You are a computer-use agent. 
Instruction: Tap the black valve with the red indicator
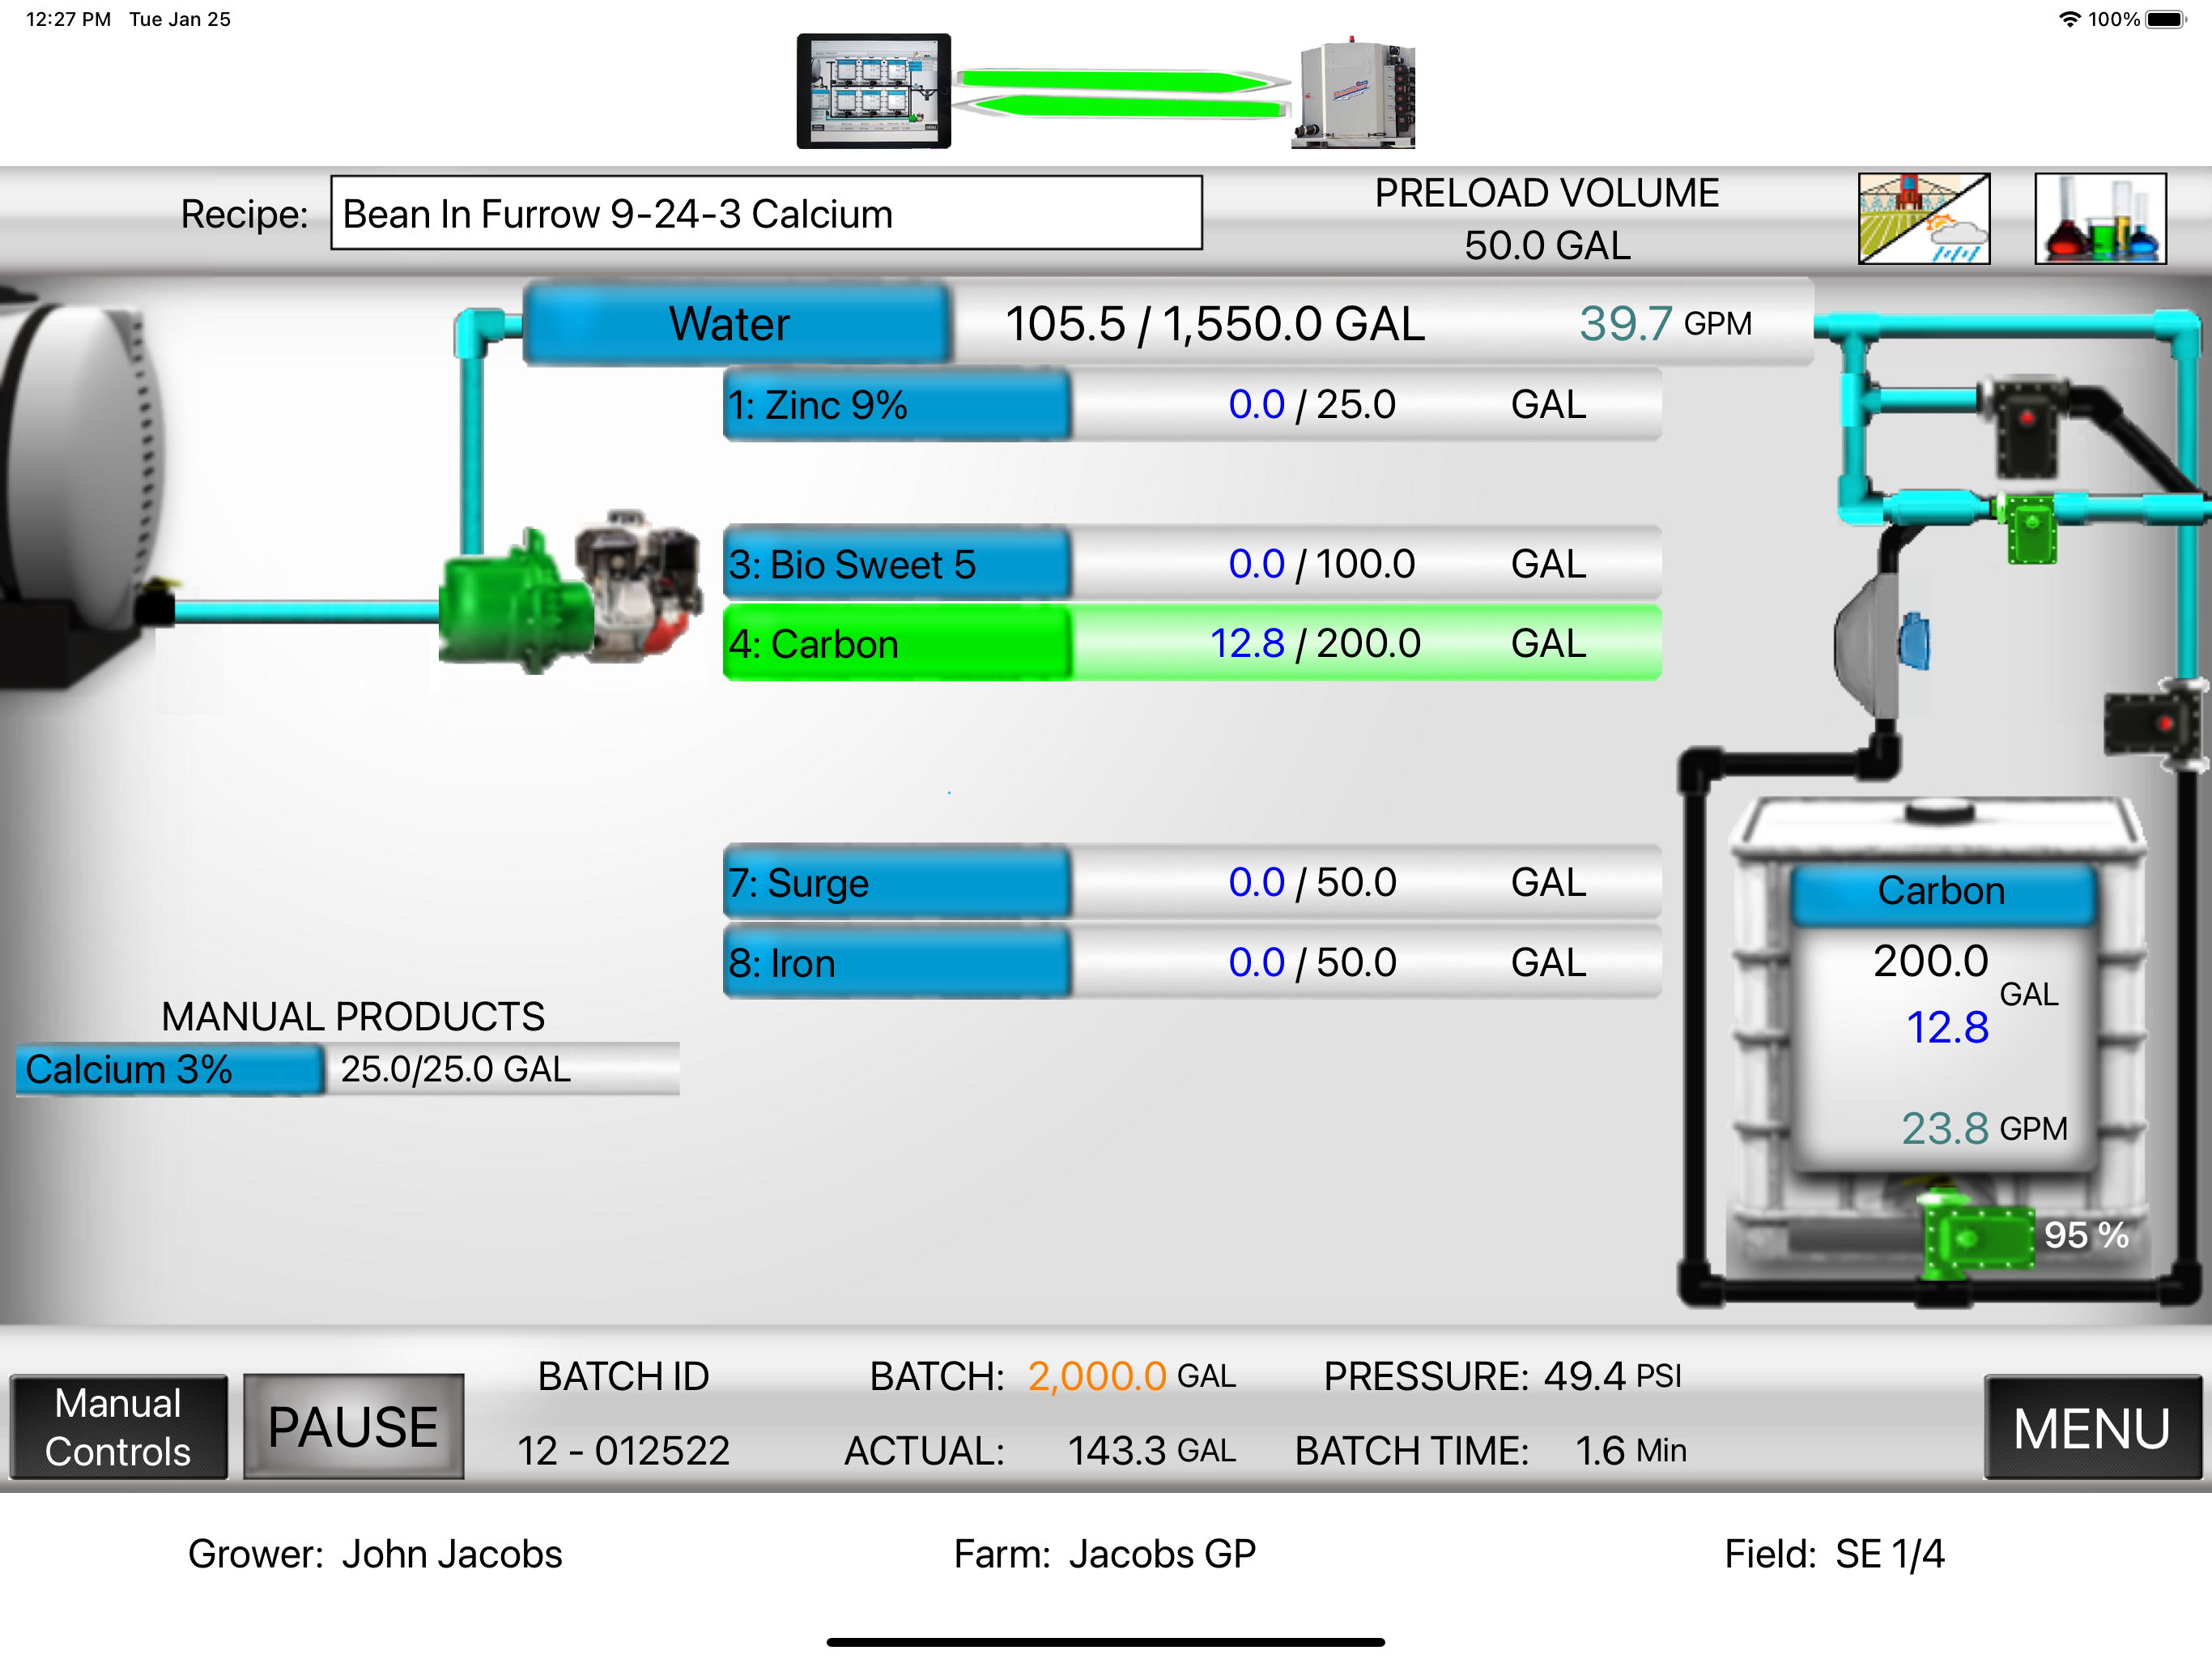coord(2027,425)
